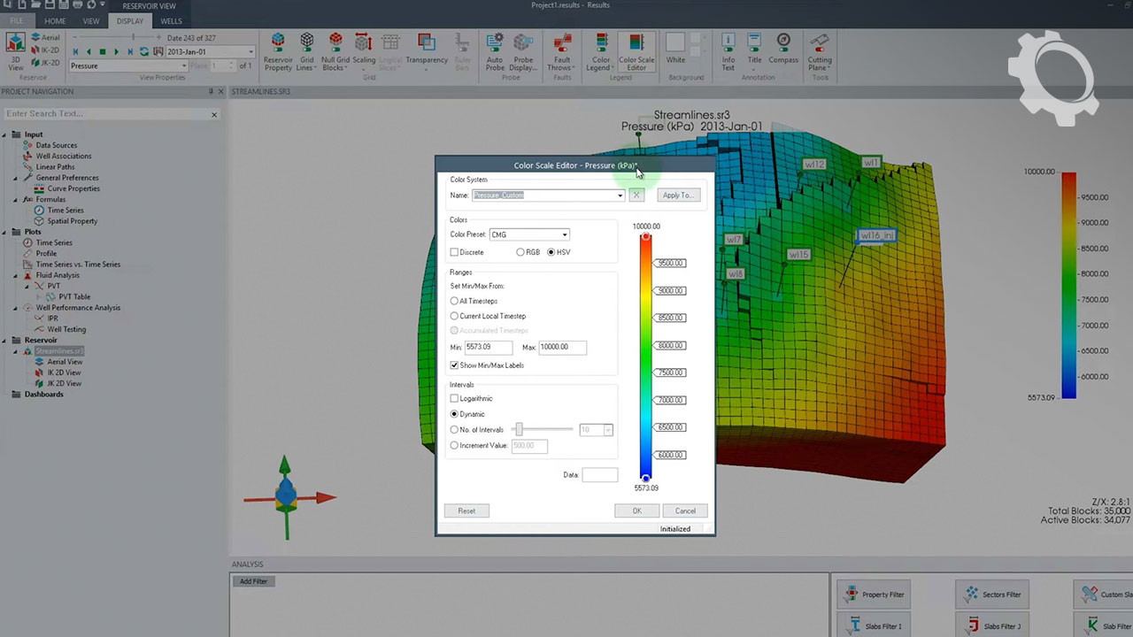Click the Cancel button in dialog
This screenshot has height=637, width=1133.
click(x=685, y=510)
